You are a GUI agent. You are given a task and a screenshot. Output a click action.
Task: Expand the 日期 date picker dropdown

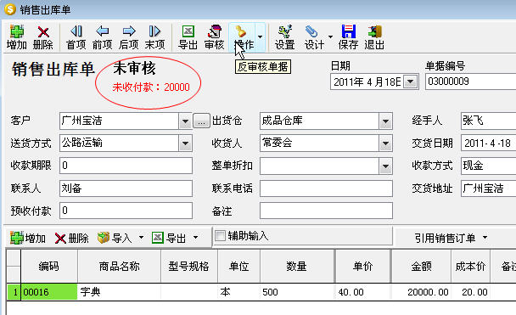(x=411, y=82)
